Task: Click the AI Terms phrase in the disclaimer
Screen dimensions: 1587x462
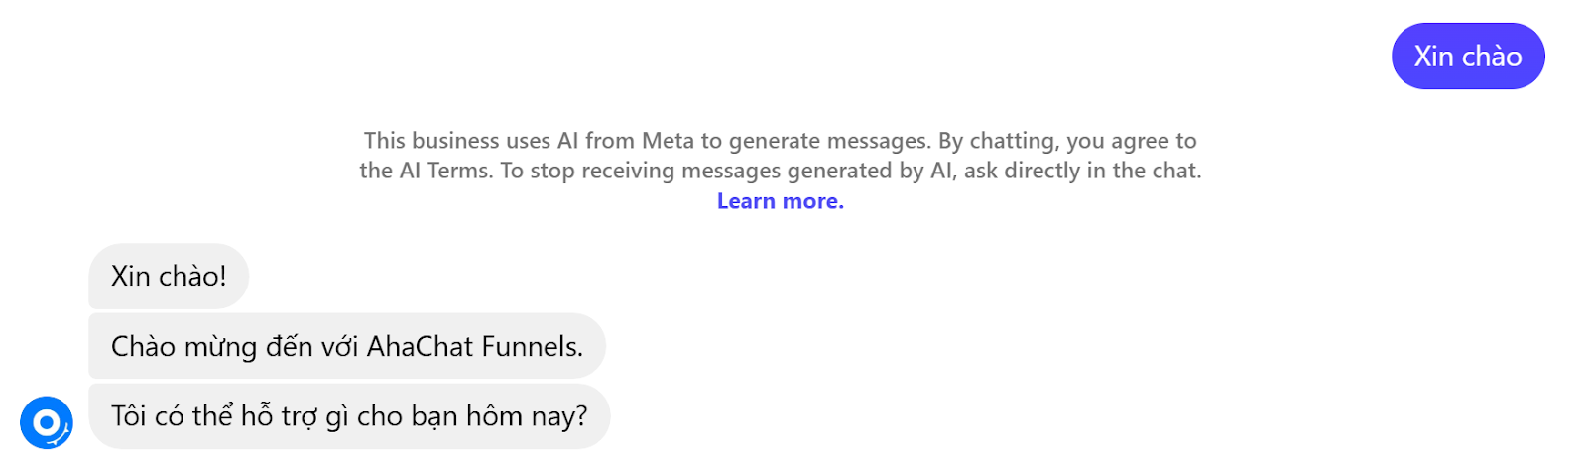Action: 444,171
